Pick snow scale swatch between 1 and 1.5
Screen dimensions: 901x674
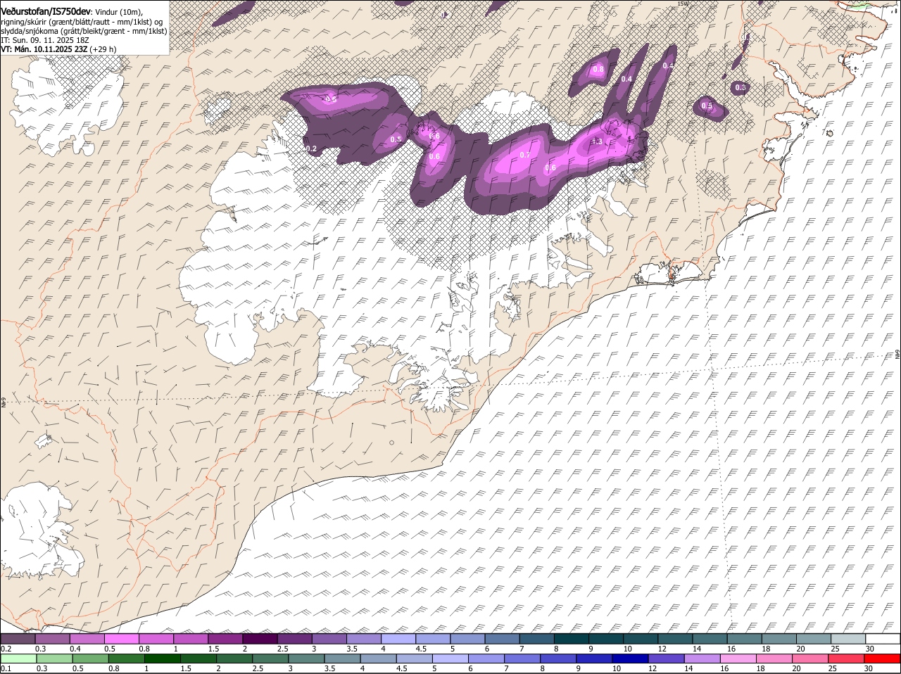(191, 639)
